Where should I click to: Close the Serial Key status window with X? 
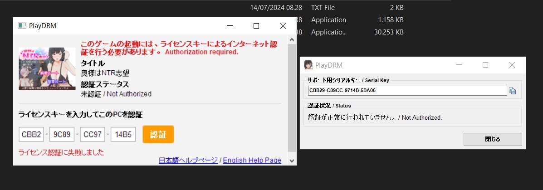(x=512, y=65)
